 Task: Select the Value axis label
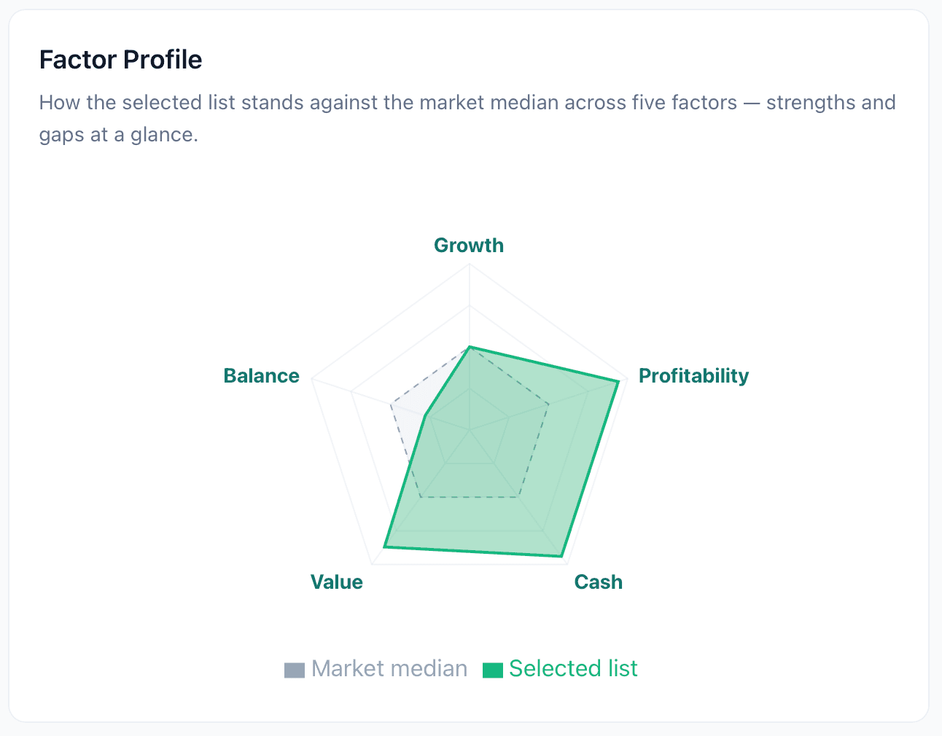coord(337,582)
